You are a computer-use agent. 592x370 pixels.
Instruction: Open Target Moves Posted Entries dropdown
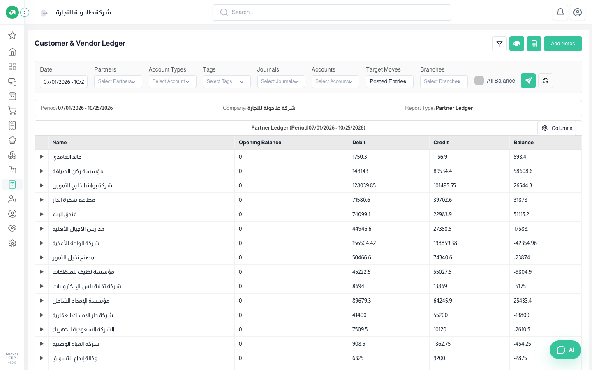pyautogui.click(x=389, y=81)
